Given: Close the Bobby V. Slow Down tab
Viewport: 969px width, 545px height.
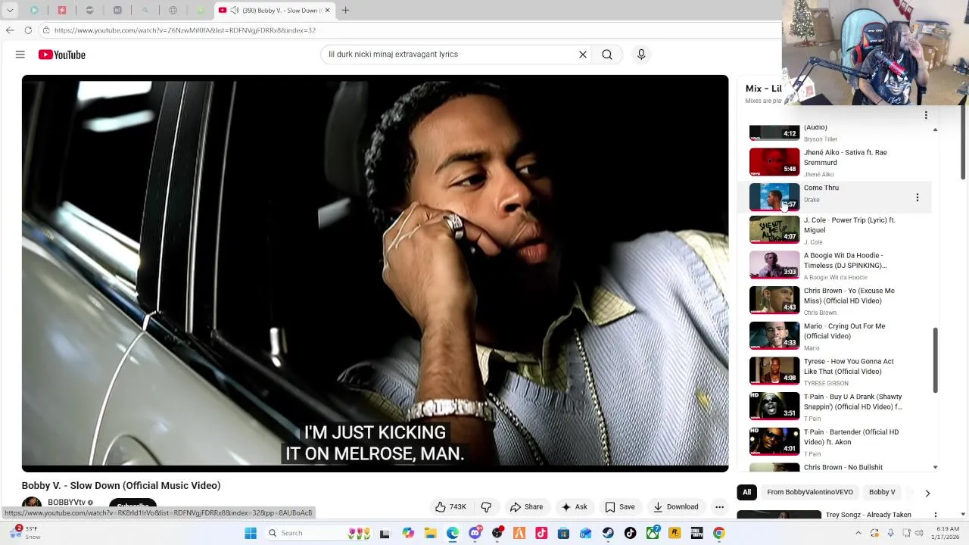Looking at the screenshot, I should click(327, 11).
